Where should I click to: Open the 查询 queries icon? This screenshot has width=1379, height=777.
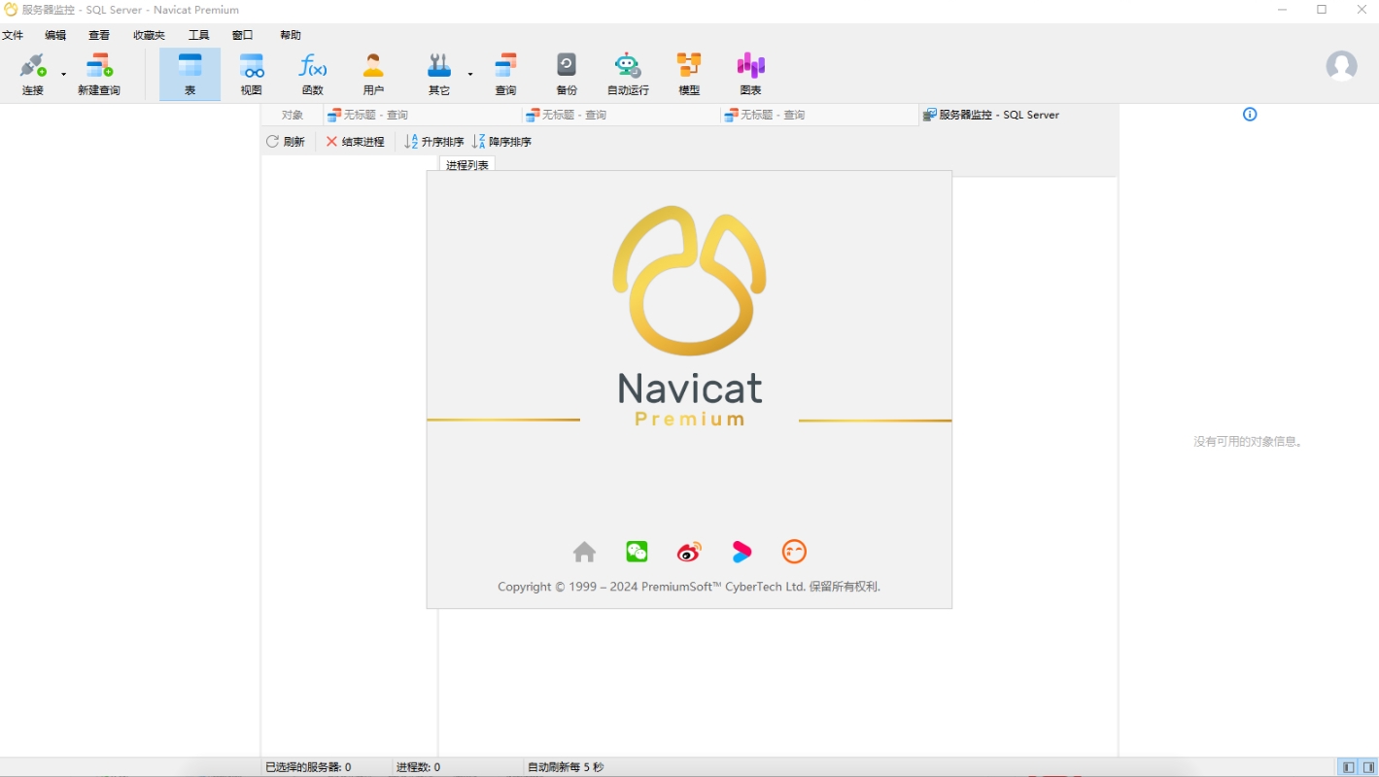(x=505, y=66)
